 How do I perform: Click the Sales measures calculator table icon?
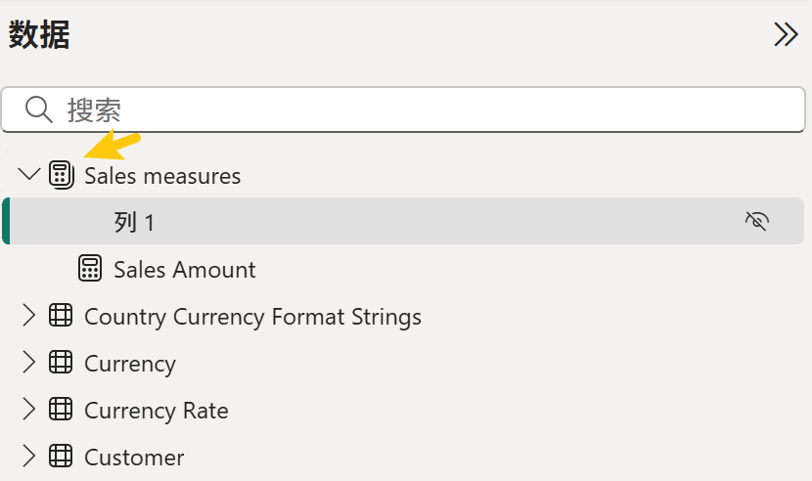coord(61,175)
